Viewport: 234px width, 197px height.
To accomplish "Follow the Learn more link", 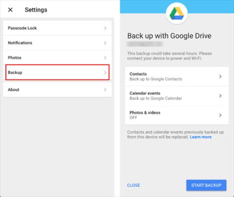I will click(x=200, y=137).
